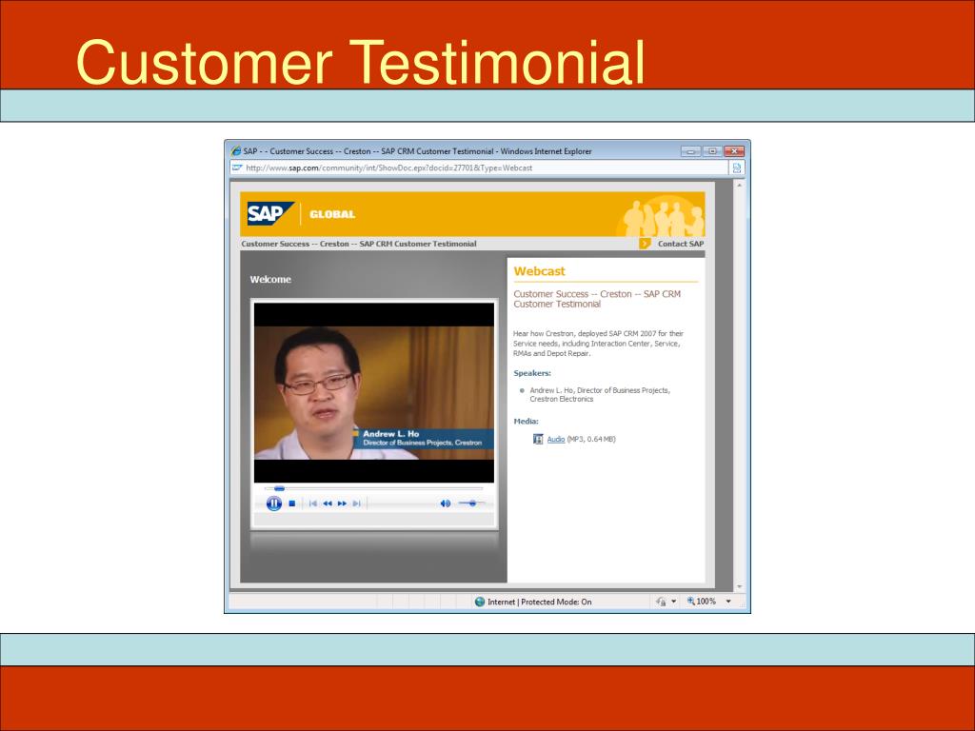Click the video seek bar handle

point(279,488)
